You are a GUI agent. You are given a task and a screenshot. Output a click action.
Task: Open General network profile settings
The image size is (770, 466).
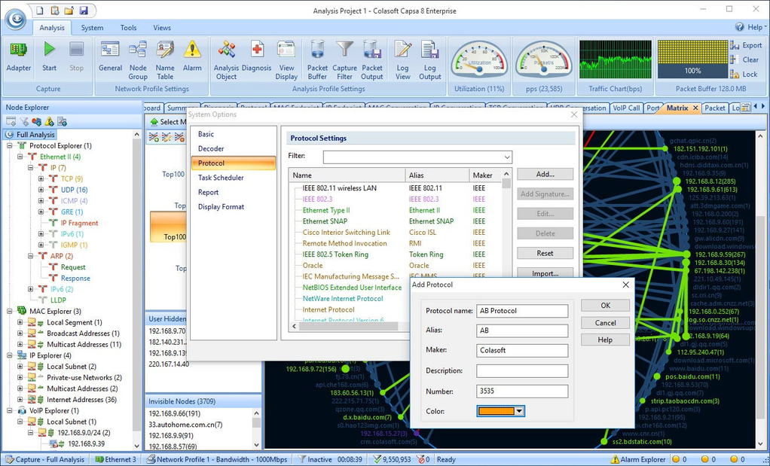[x=110, y=57]
